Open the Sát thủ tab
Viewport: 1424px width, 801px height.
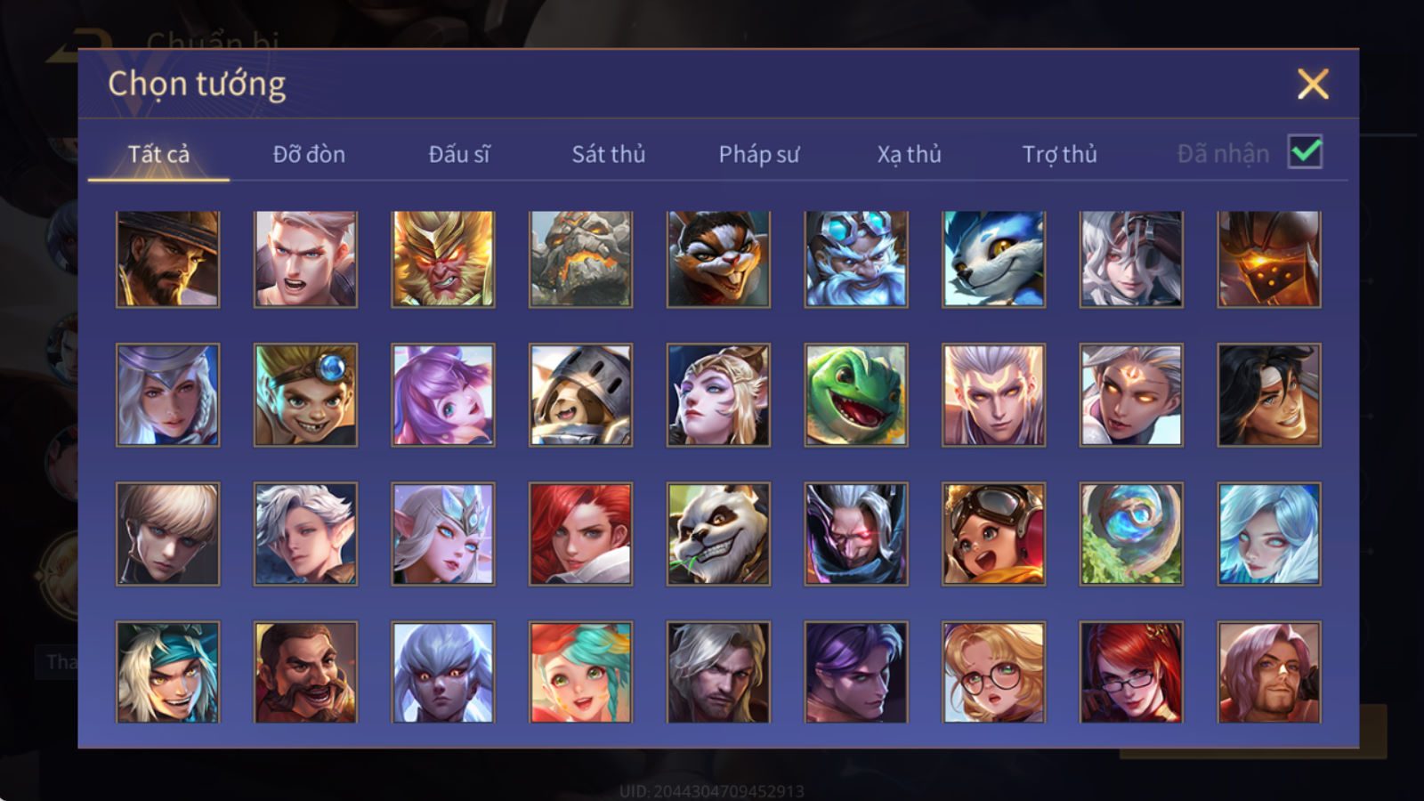tap(608, 154)
